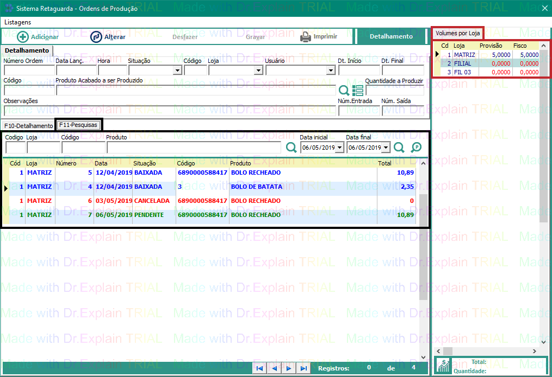Open the Usuário dropdown
The height and width of the screenshot is (377, 552).
point(331,71)
